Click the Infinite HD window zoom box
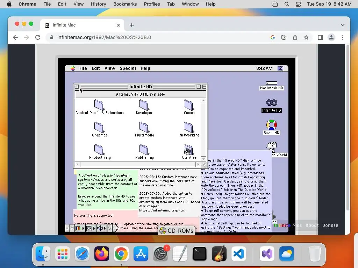 pyautogui.click(x=199, y=87)
